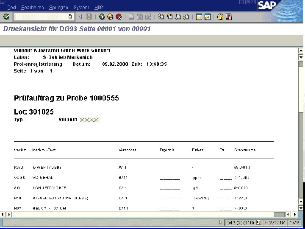Cancel using the red X icon

(x=119, y=17)
